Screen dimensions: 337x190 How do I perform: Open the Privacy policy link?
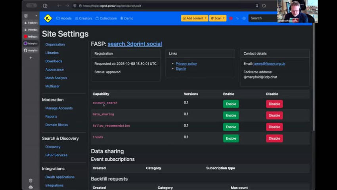pyautogui.click(x=186, y=64)
